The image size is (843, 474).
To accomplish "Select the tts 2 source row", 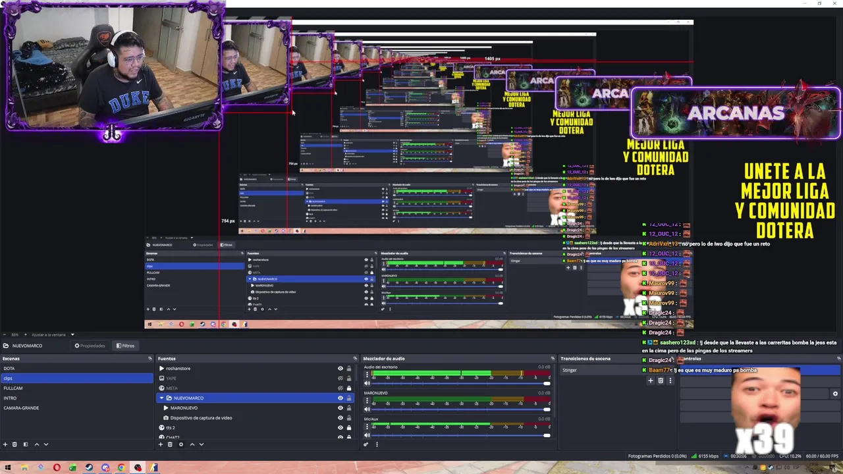I will pyautogui.click(x=256, y=428).
